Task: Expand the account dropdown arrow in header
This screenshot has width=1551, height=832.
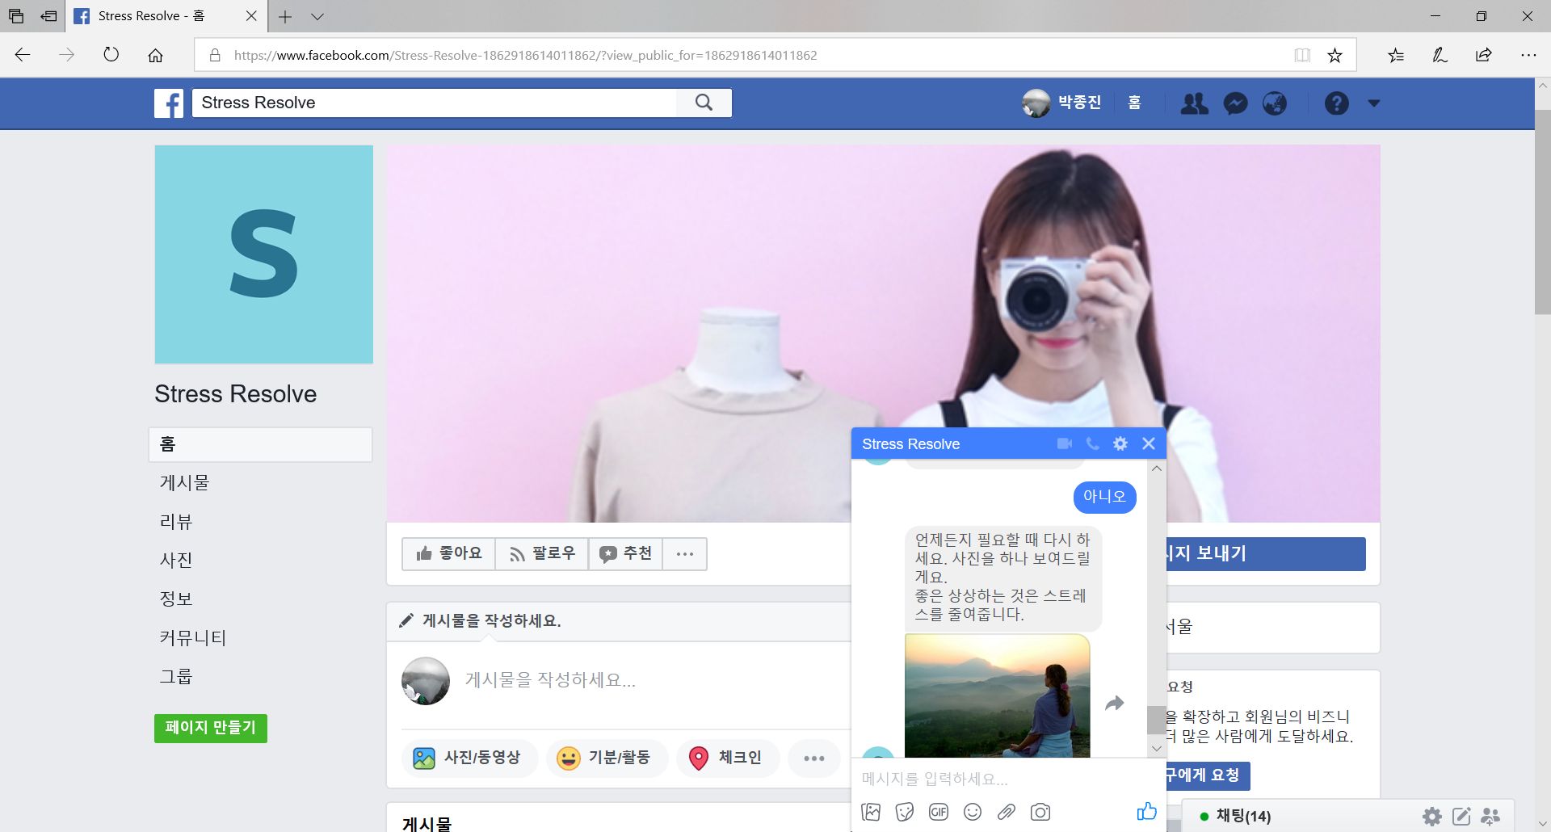Action: (1374, 103)
